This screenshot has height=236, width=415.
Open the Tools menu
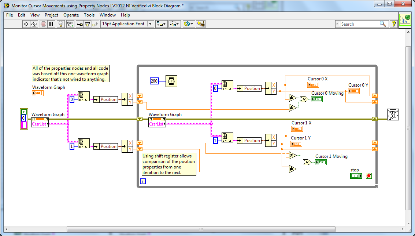click(x=89, y=15)
